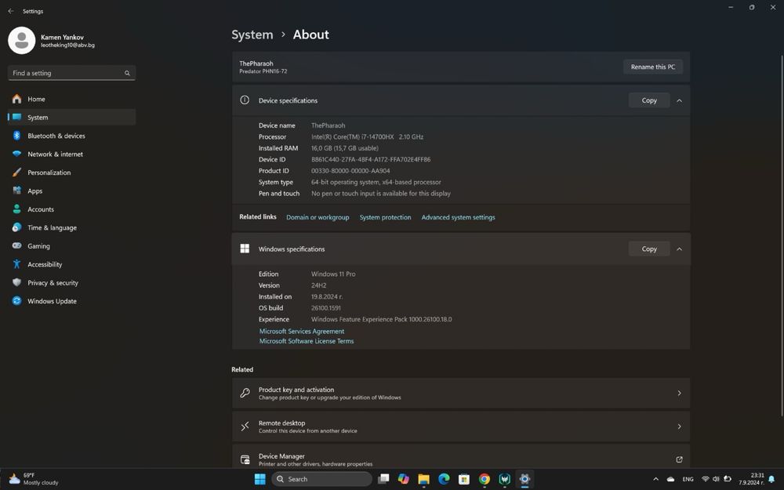Click the Accounts person icon

(x=16, y=209)
